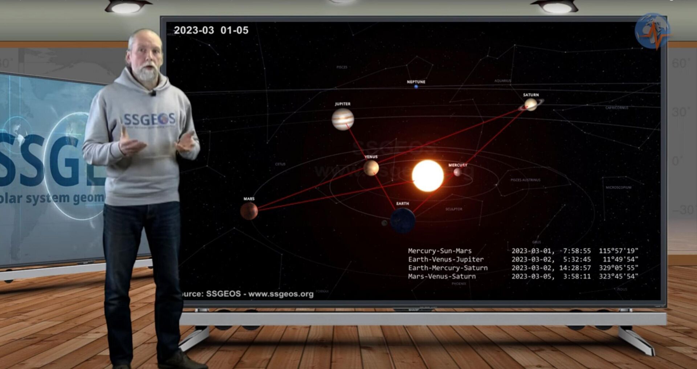Click the AQUARIUS constellation label
Viewport: 697px width, 369px height.
coord(503,81)
